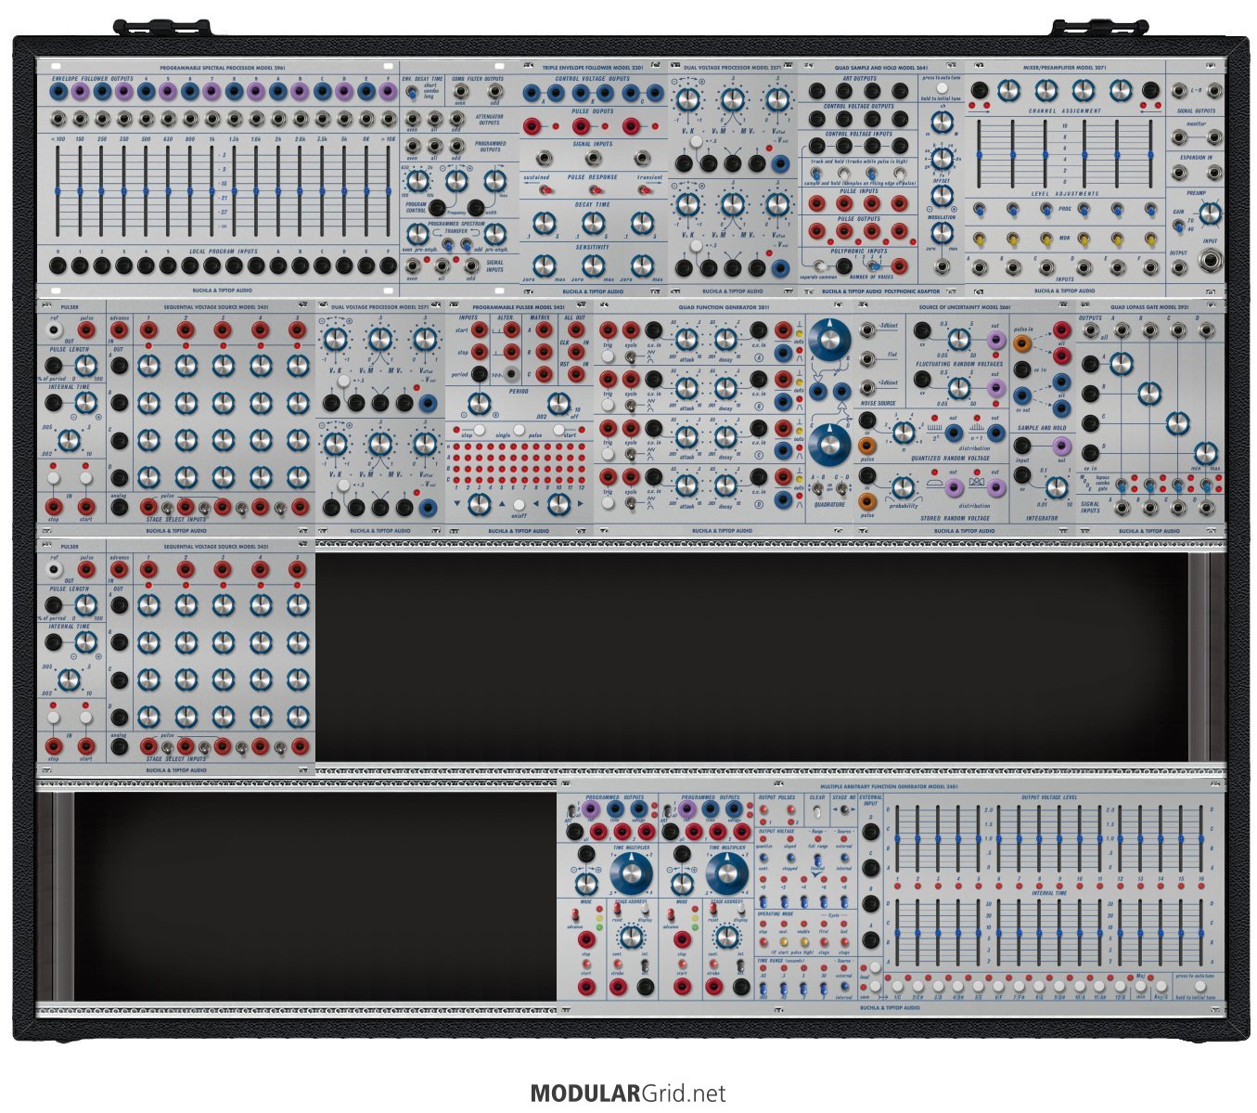Click the Comb Filter Outputs even jack
Image resolution: width=1257 pixels, height=1113 pixels.
(460, 91)
